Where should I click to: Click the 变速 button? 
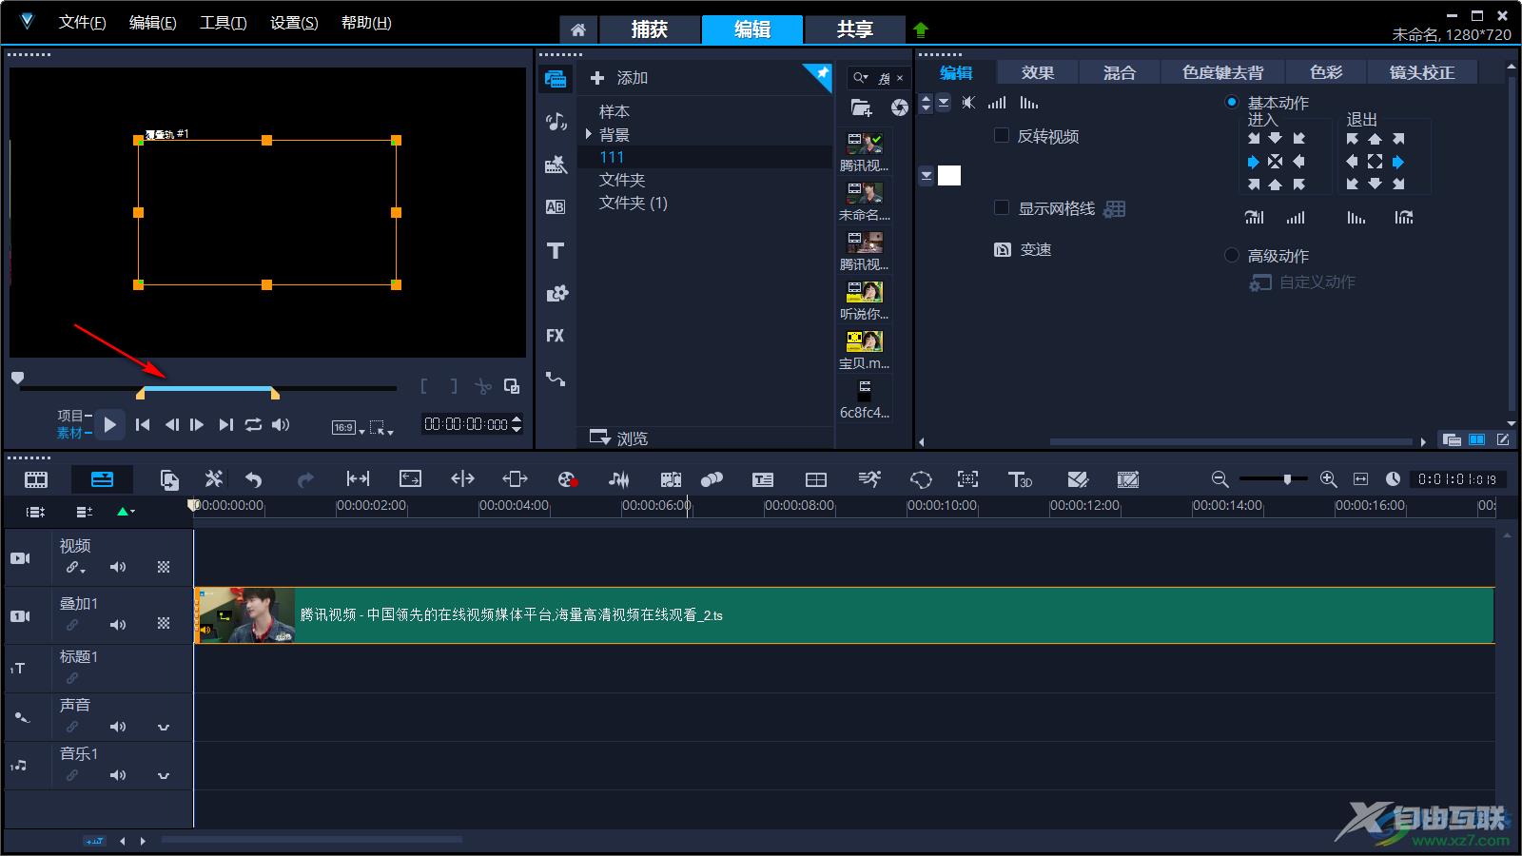(1023, 249)
